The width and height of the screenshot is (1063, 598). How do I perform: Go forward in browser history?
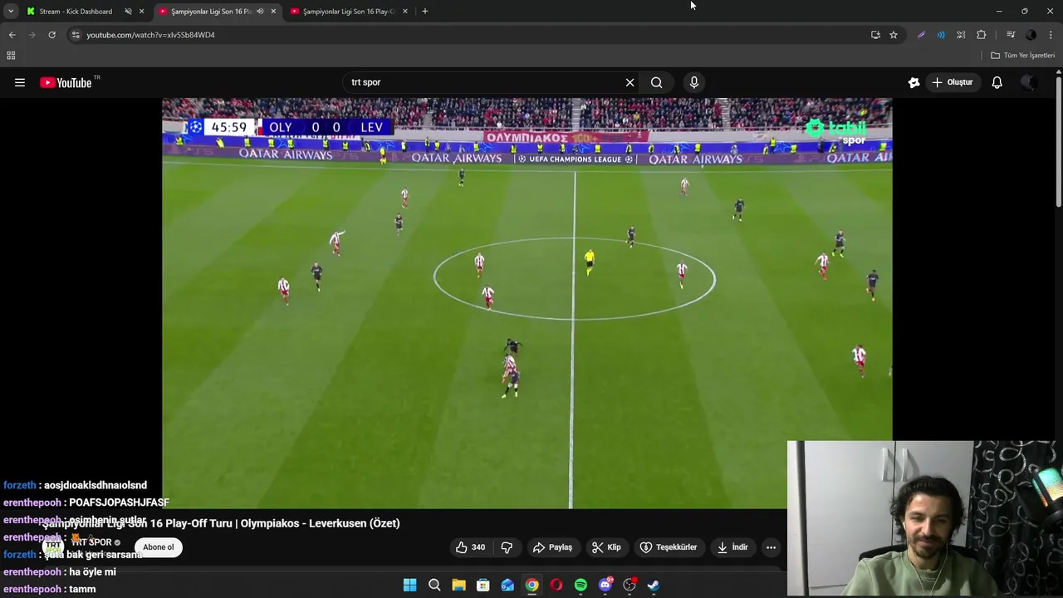(32, 35)
